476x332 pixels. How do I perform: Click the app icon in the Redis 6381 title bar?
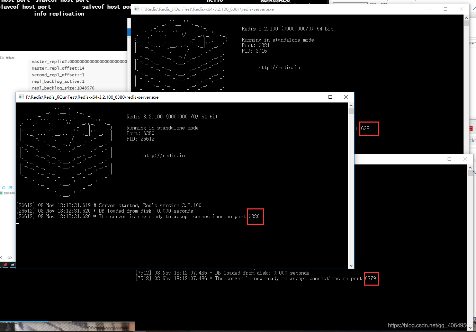coord(136,9)
